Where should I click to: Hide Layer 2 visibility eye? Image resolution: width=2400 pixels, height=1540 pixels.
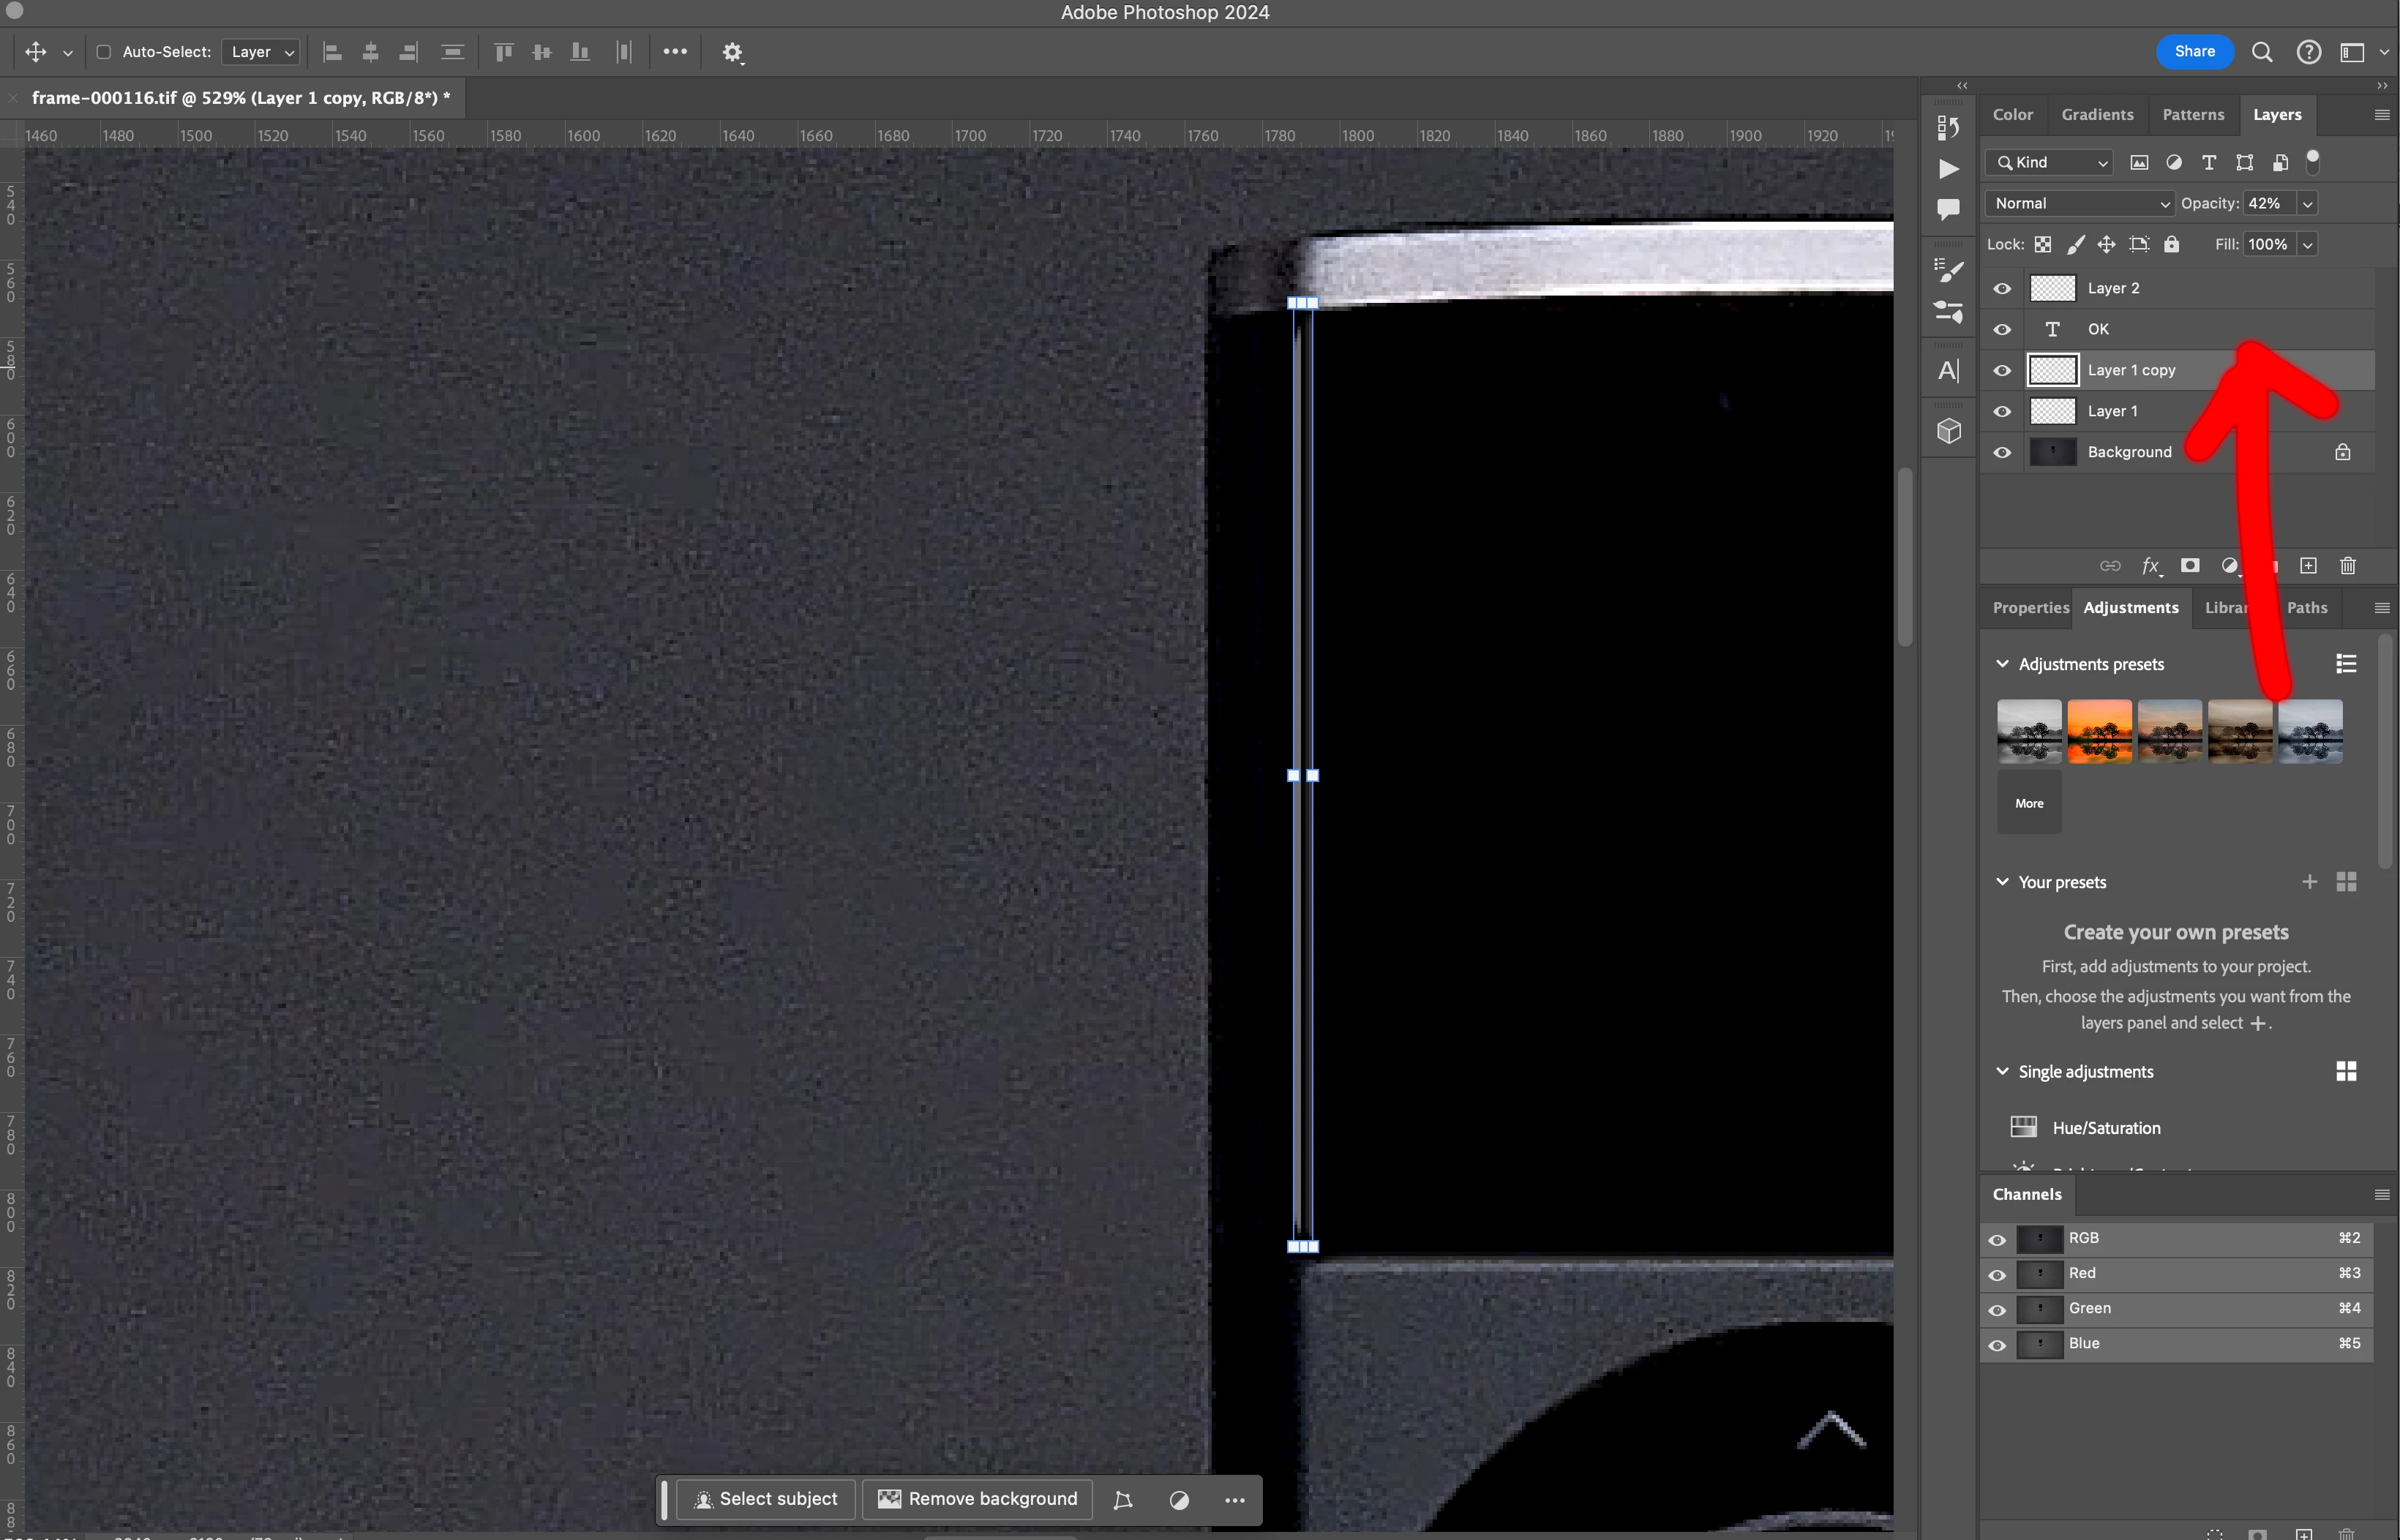pyautogui.click(x=2002, y=288)
